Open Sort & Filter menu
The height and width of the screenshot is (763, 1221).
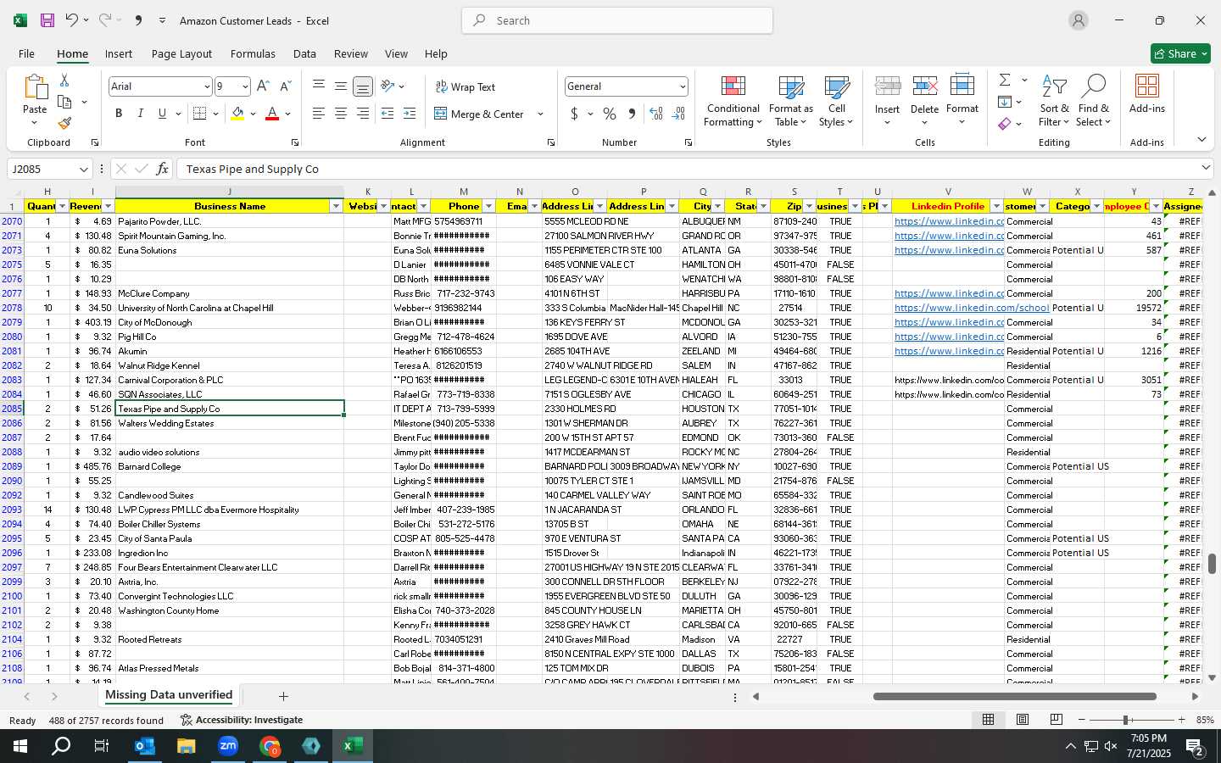point(1054,102)
